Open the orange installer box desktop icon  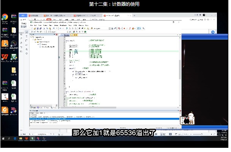tap(5, 43)
